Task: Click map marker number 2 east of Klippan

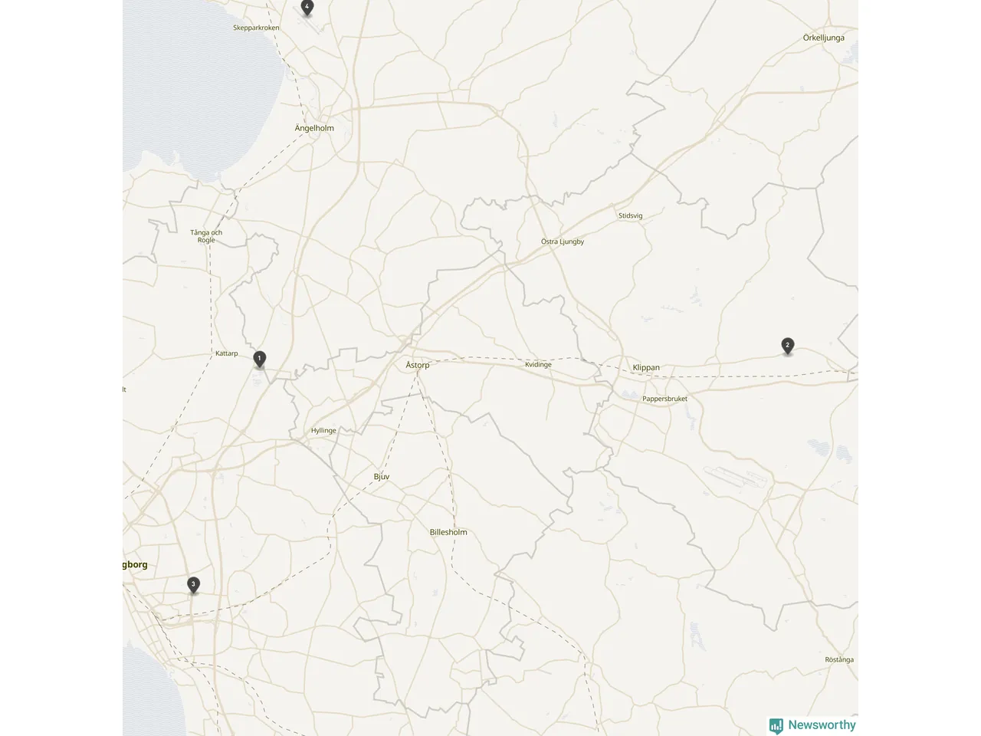Action: click(x=787, y=346)
